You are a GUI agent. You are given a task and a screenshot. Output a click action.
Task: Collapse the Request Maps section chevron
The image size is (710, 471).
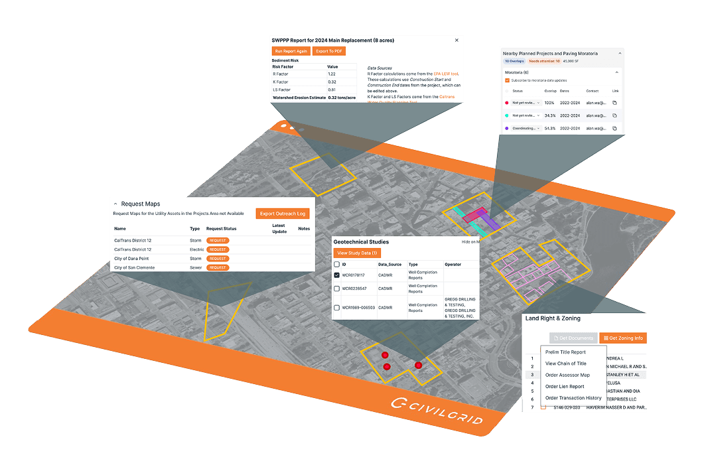pos(115,204)
